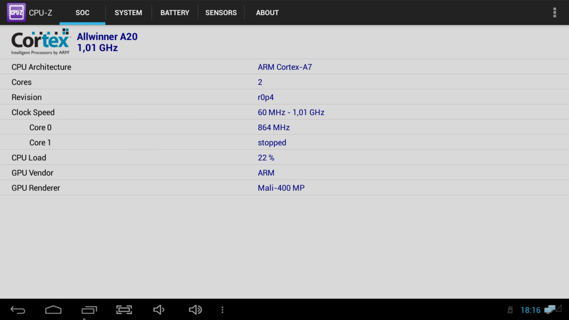Switch to the BATTERY tab

(x=175, y=13)
